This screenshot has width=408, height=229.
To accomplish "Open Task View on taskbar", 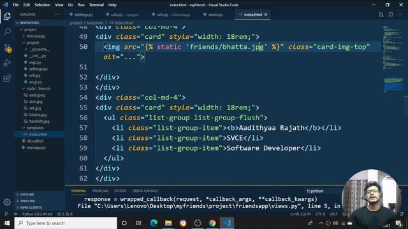I will 138,223.
